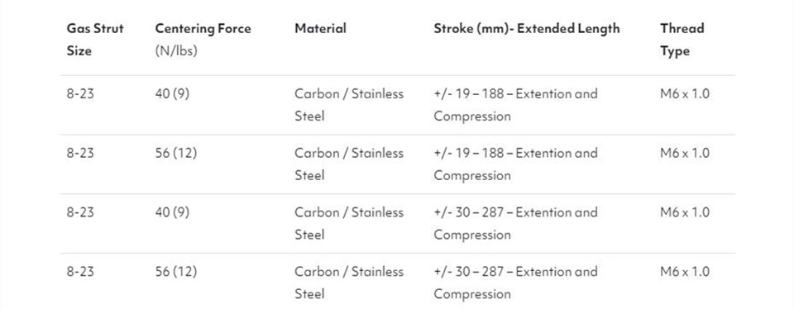Click the Gas Strut Size column header
Viewport: 794px width, 309px height.
click(x=94, y=40)
